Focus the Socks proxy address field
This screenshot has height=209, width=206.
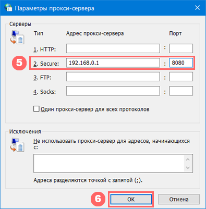[x=113, y=91]
